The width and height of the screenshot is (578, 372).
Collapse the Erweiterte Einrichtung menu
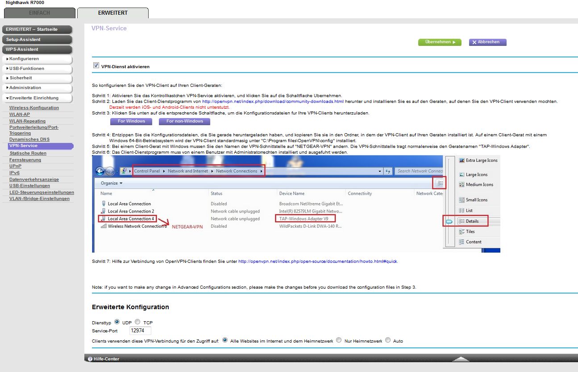37,98
